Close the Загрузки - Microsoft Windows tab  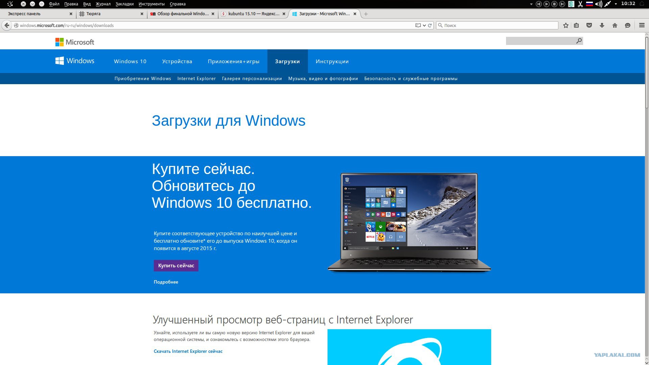tap(355, 14)
